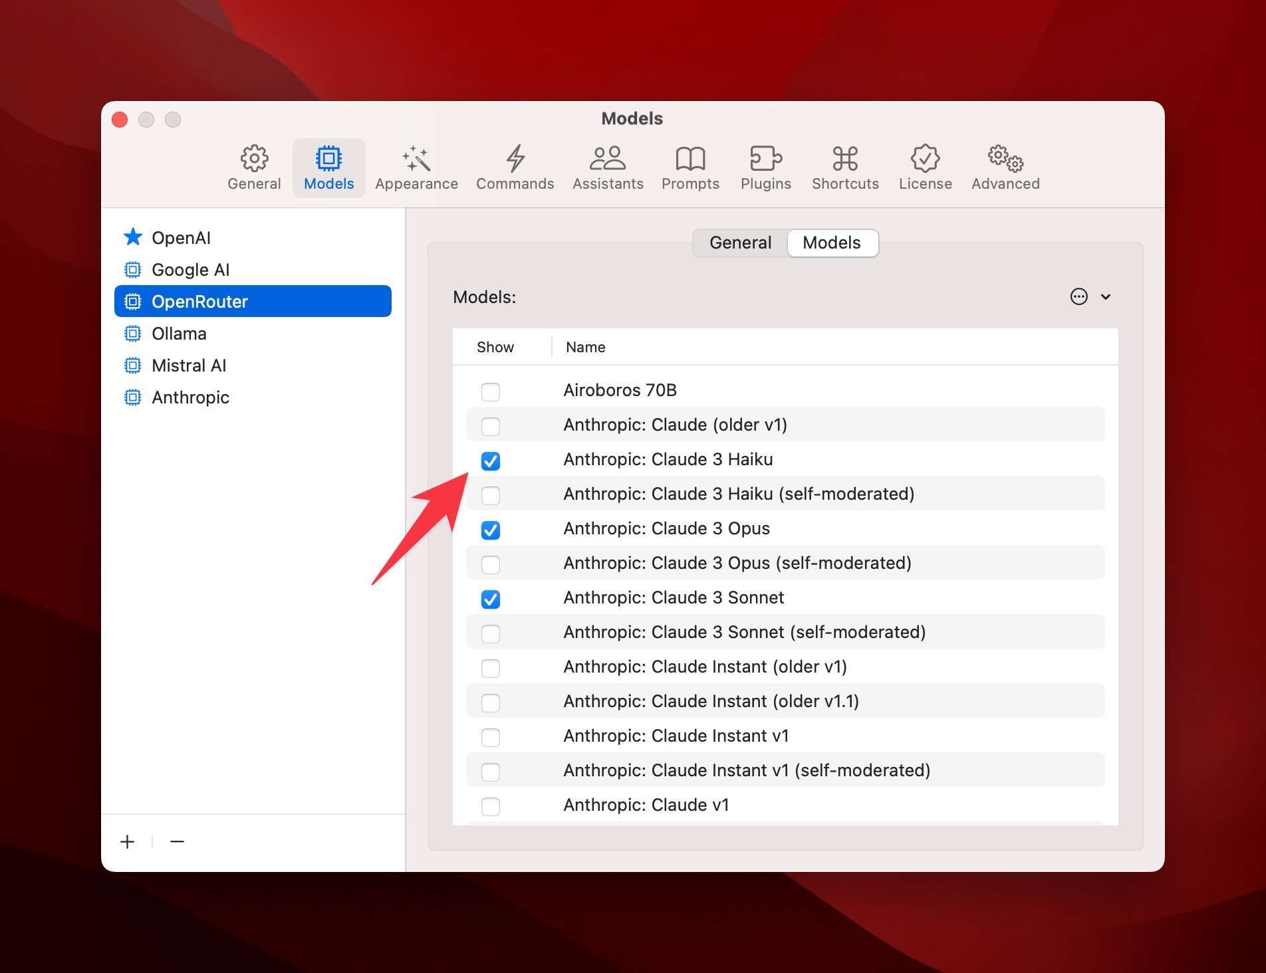The image size is (1266, 973).
Task: Select the Anthropic provider label
Action: (190, 397)
